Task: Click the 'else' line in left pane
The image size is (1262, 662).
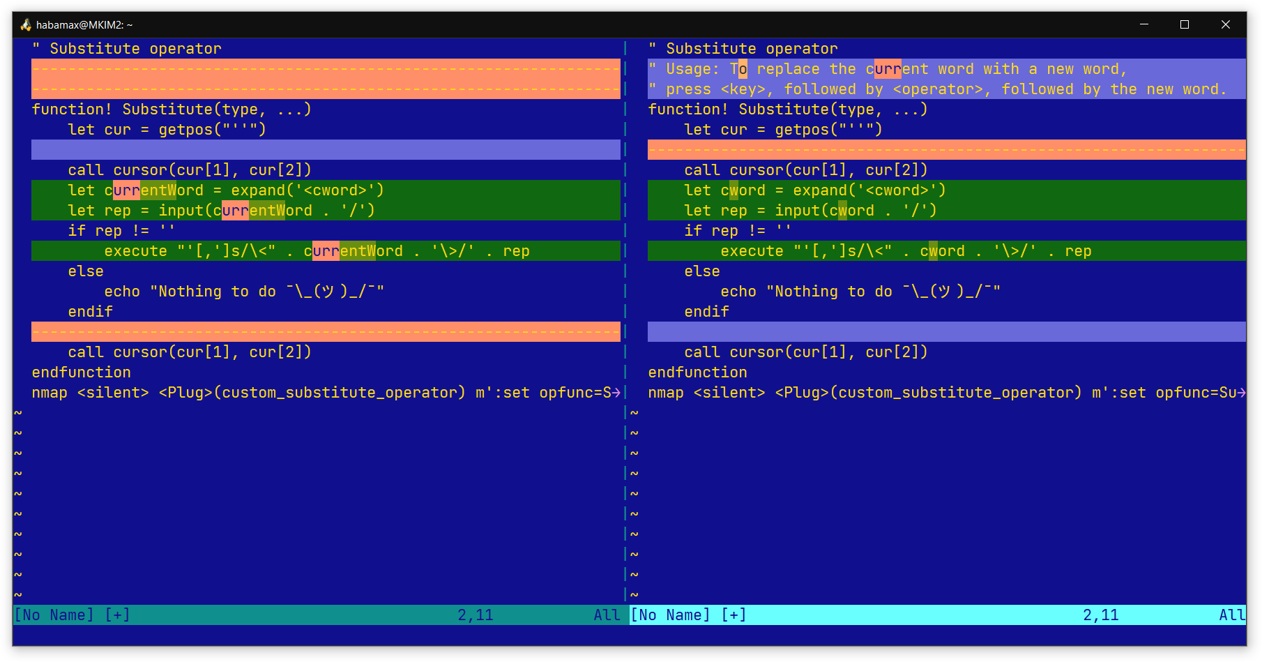Action: (x=86, y=271)
